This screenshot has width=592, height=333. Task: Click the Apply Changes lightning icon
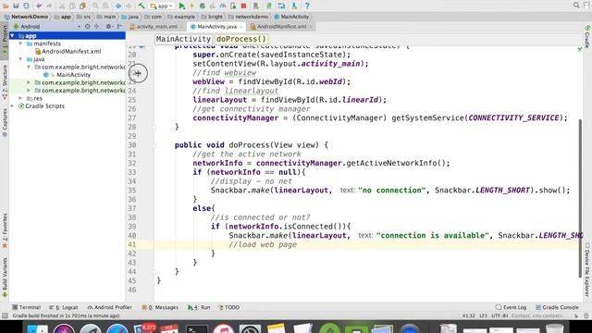point(191,6)
